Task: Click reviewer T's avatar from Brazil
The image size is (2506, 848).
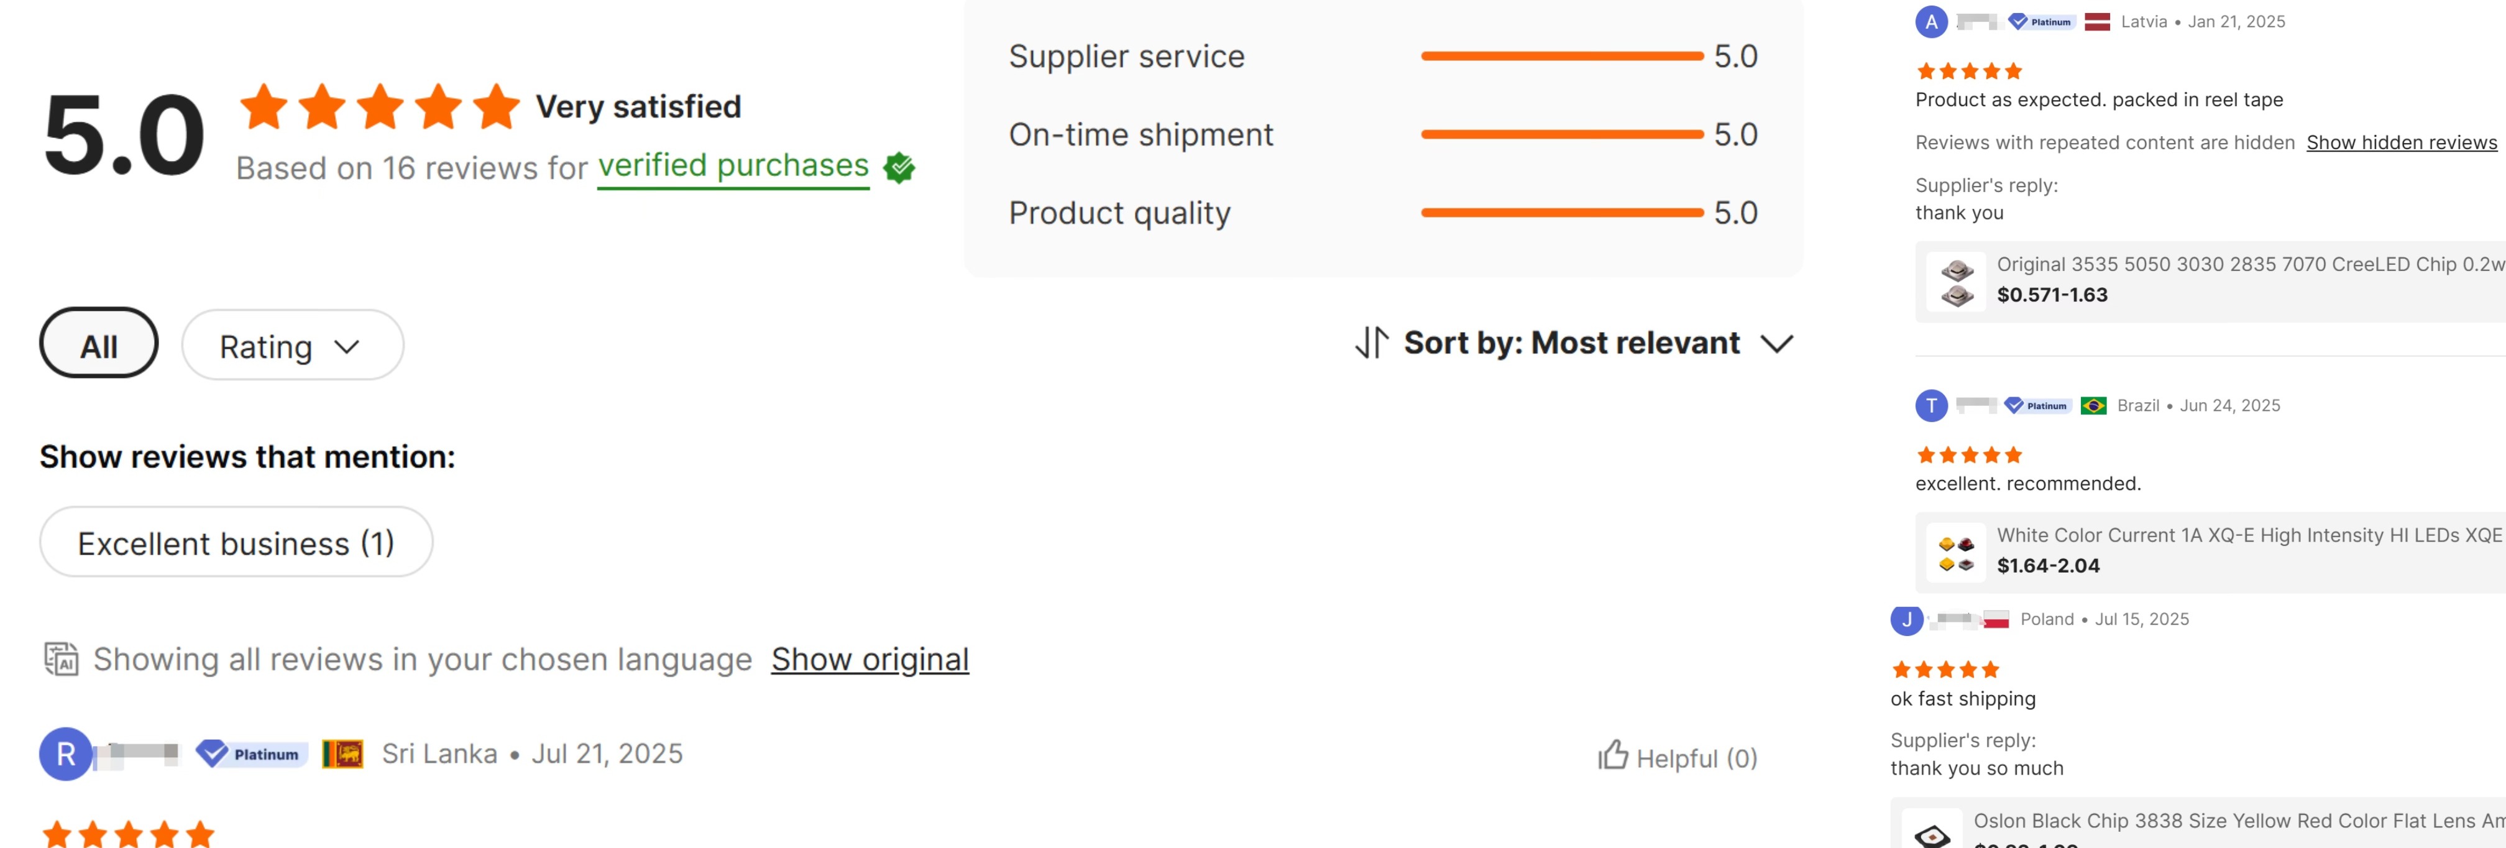Action: point(1931,405)
